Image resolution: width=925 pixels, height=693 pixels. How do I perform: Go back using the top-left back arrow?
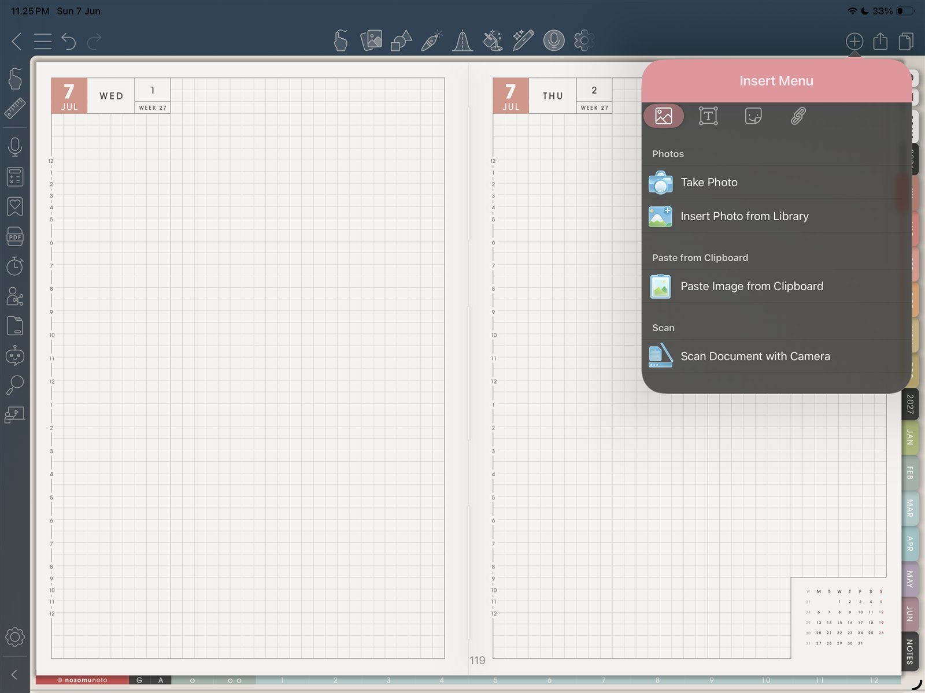pos(16,41)
